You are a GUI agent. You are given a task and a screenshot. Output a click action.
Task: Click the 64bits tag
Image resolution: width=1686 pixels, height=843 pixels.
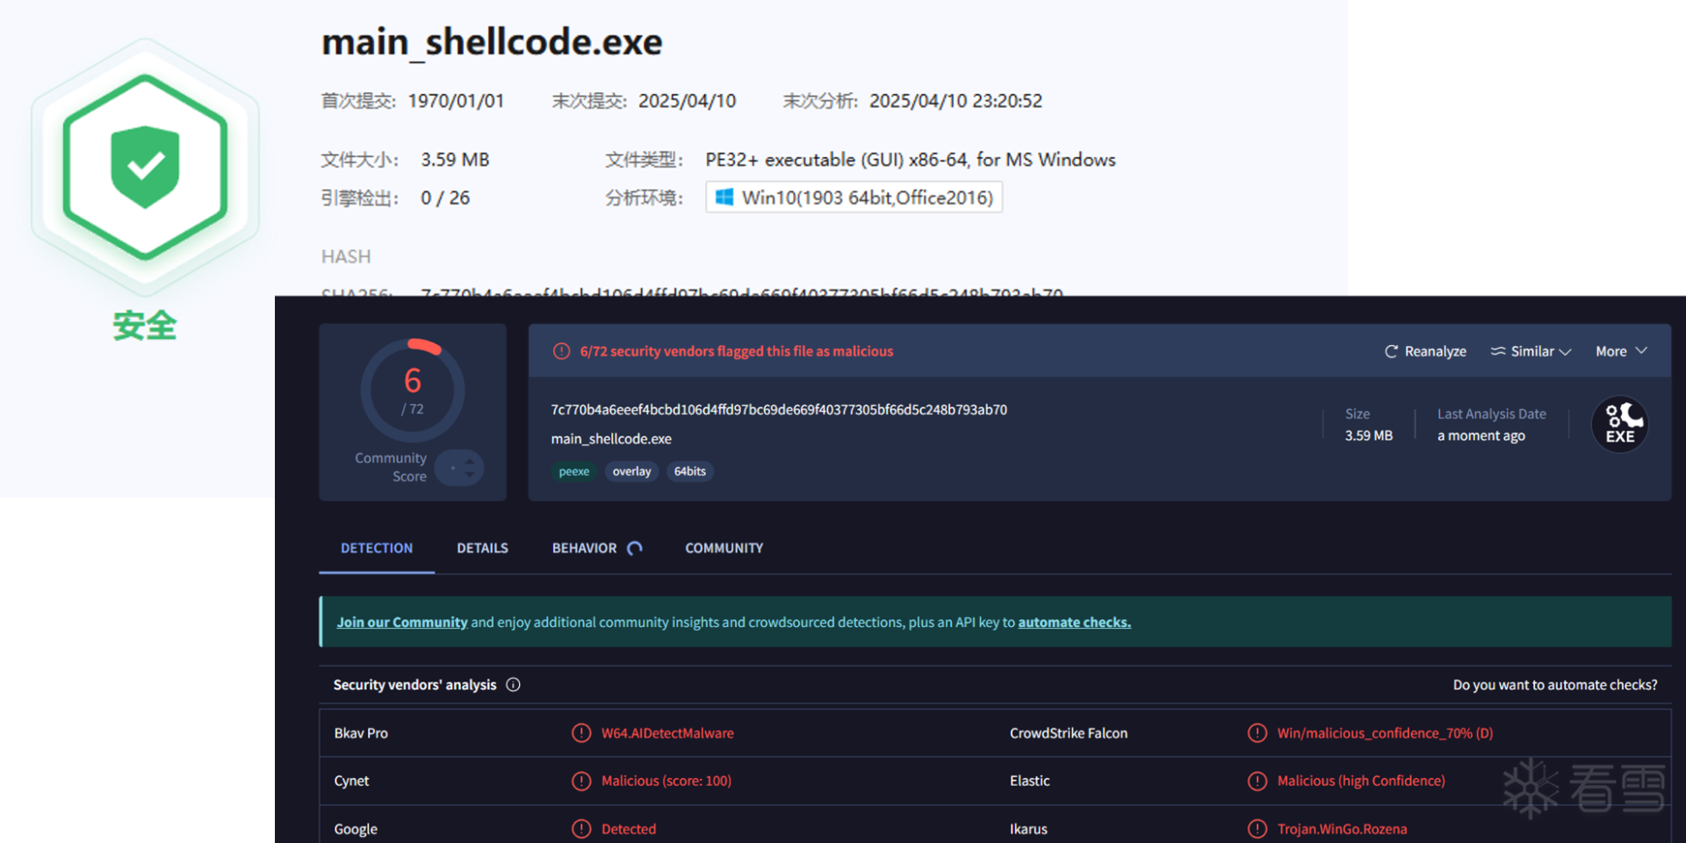point(690,472)
